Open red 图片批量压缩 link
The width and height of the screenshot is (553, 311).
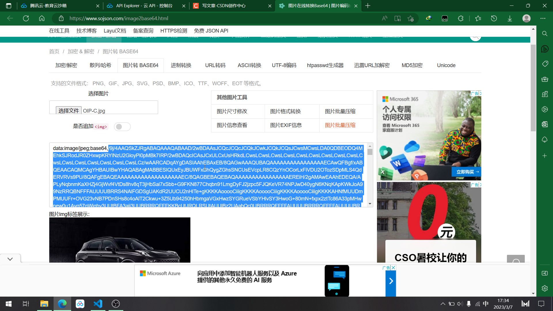340,125
